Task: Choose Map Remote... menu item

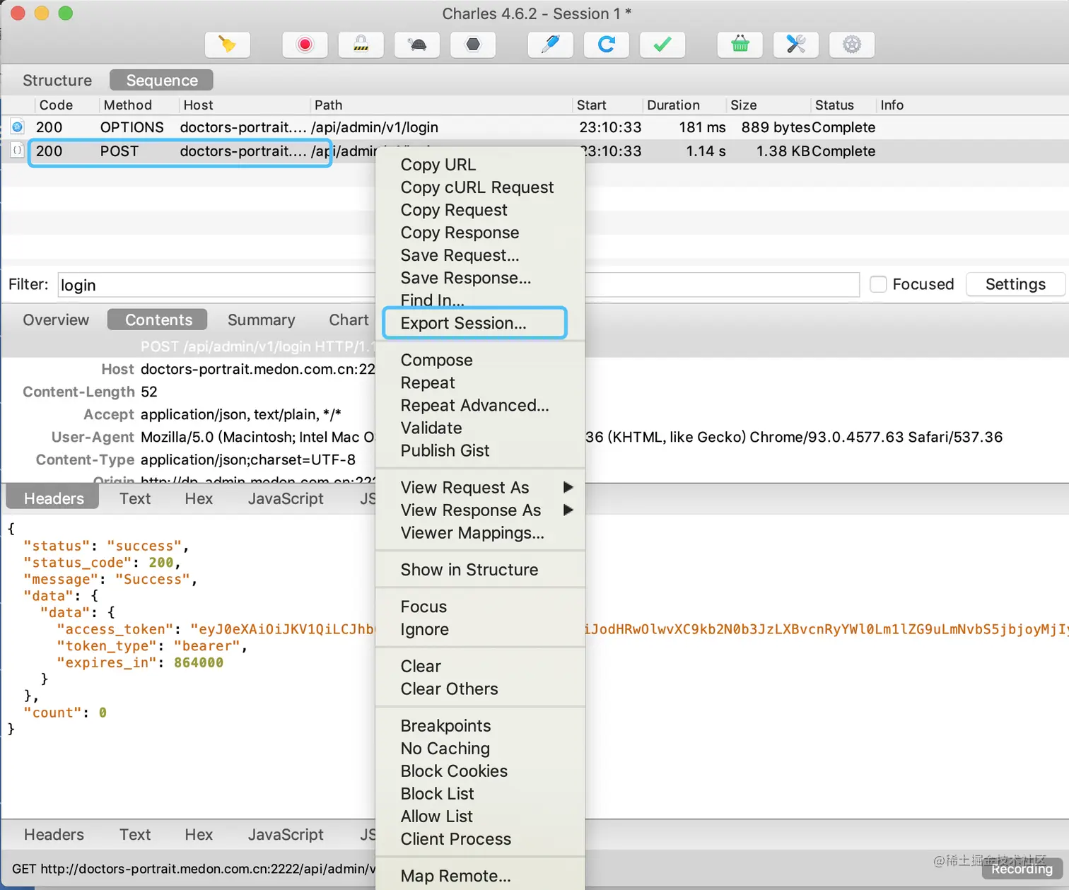Action: [456, 876]
